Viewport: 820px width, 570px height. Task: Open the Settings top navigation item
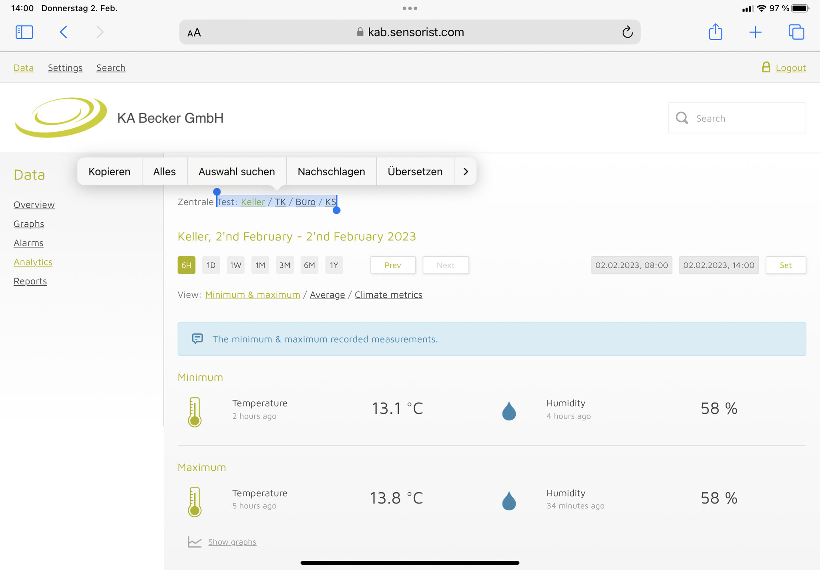(65, 68)
